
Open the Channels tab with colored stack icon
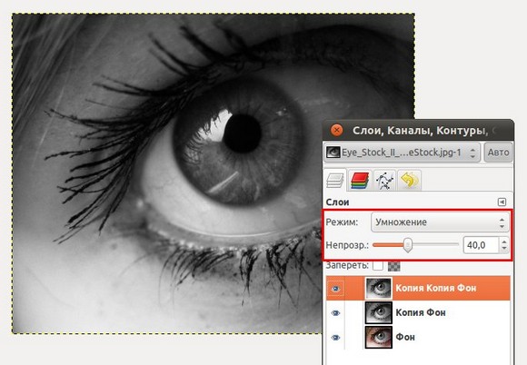[x=360, y=181]
